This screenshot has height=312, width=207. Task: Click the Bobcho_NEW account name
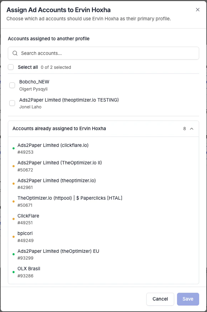(x=34, y=82)
